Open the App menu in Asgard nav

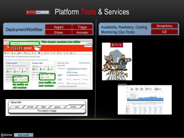[x=14, y=53]
